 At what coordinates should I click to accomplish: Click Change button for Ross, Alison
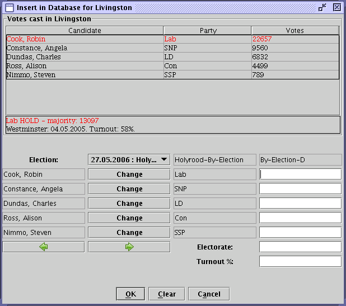129,218
